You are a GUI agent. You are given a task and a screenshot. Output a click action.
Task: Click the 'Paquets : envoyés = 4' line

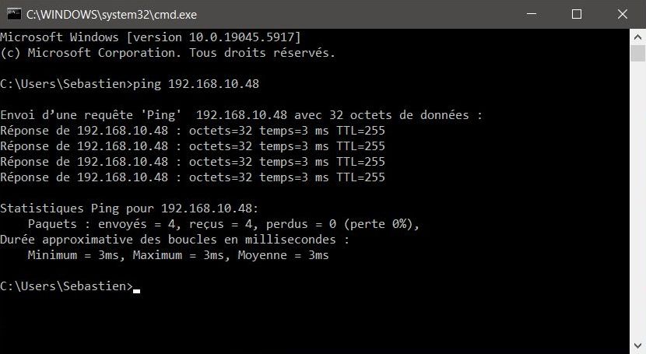click(223, 224)
